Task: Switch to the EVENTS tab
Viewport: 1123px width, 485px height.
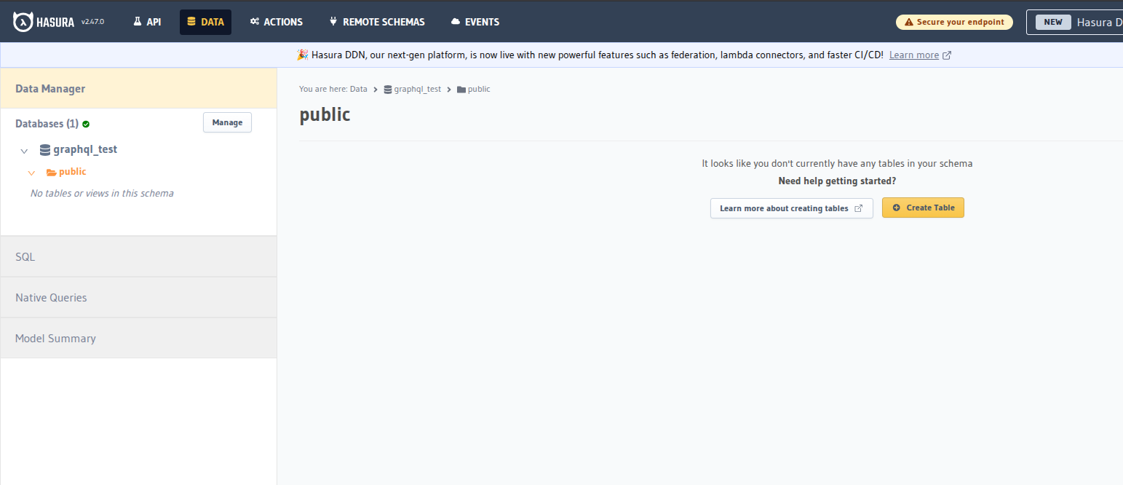Action: [475, 22]
